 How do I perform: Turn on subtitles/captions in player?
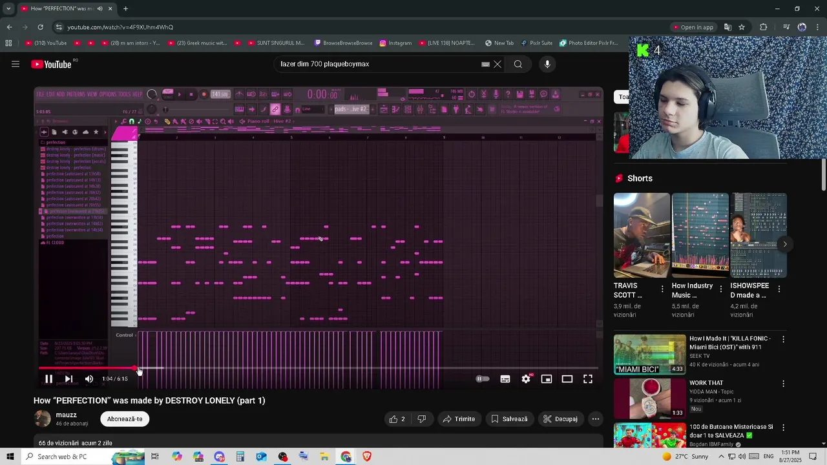pos(505,379)
